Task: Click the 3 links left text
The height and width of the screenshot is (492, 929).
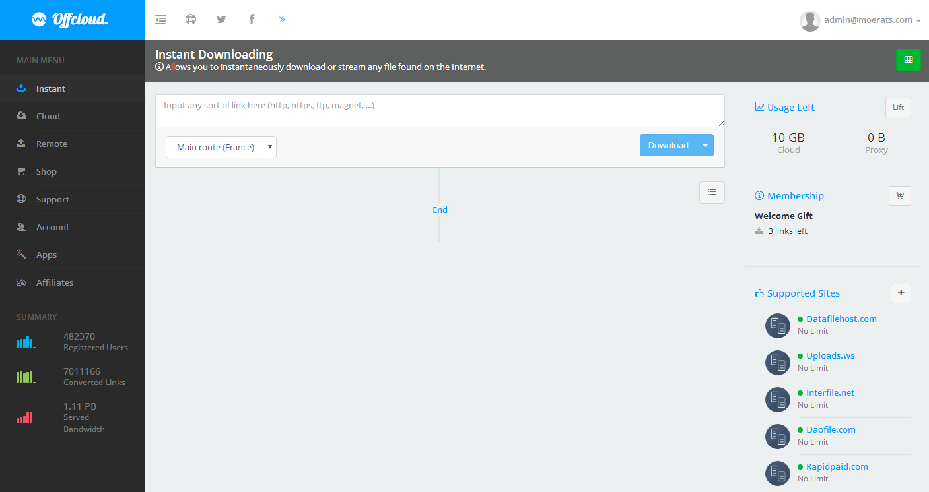Action: pos(788,231)
